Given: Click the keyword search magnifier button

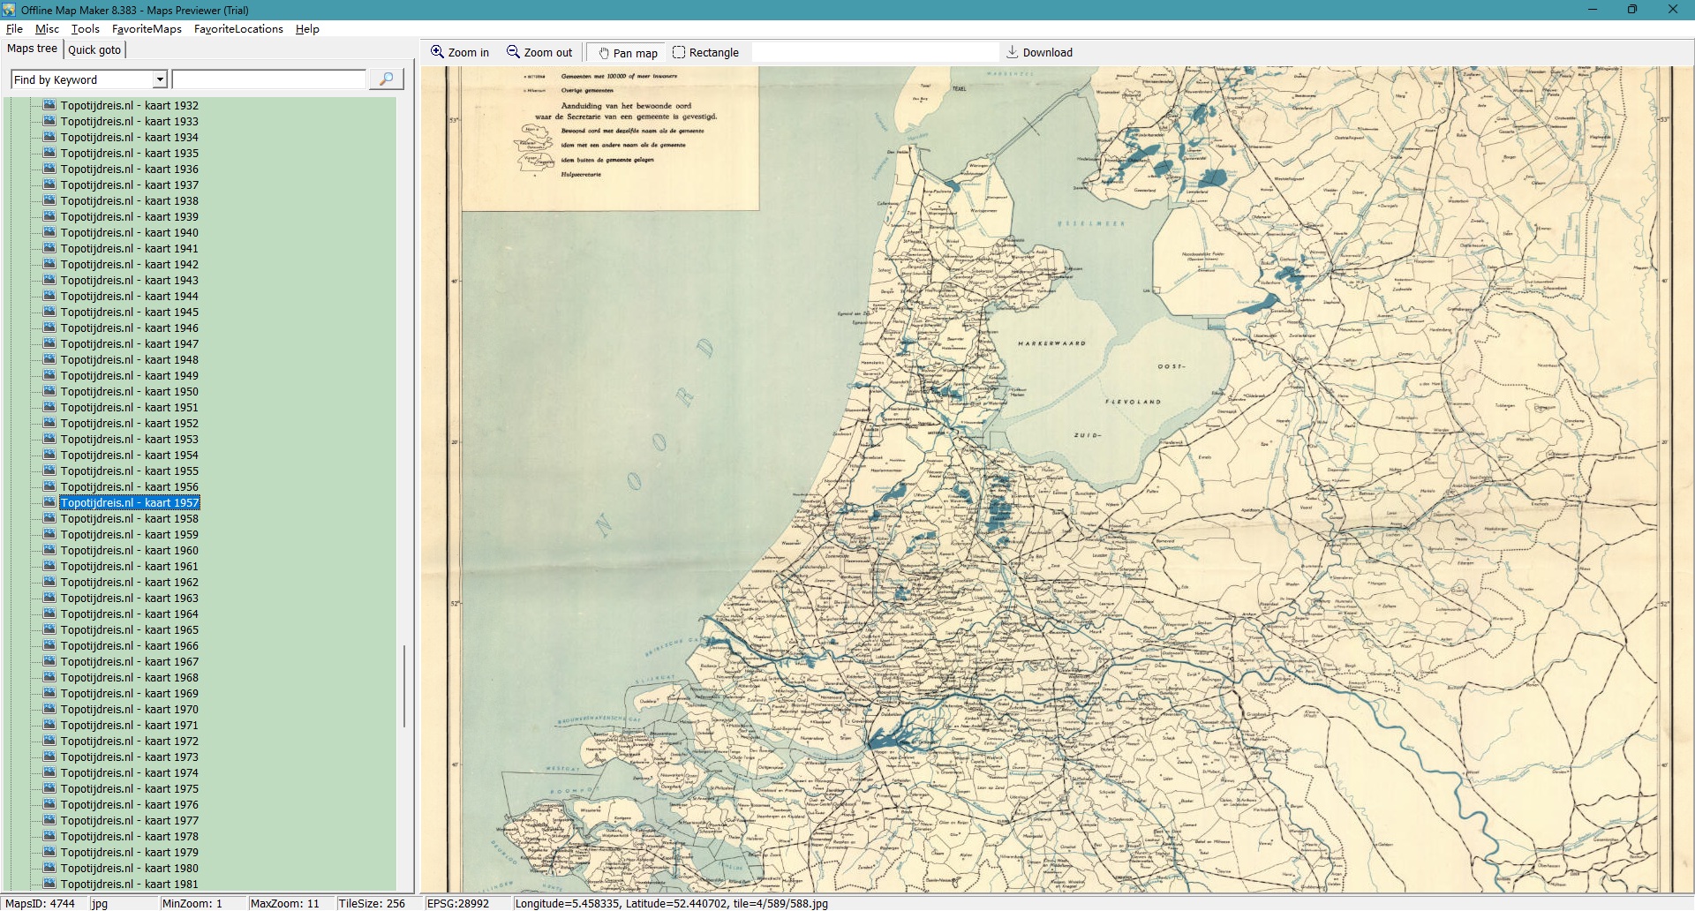Looking at the screenshot, I should coord(386,79).
